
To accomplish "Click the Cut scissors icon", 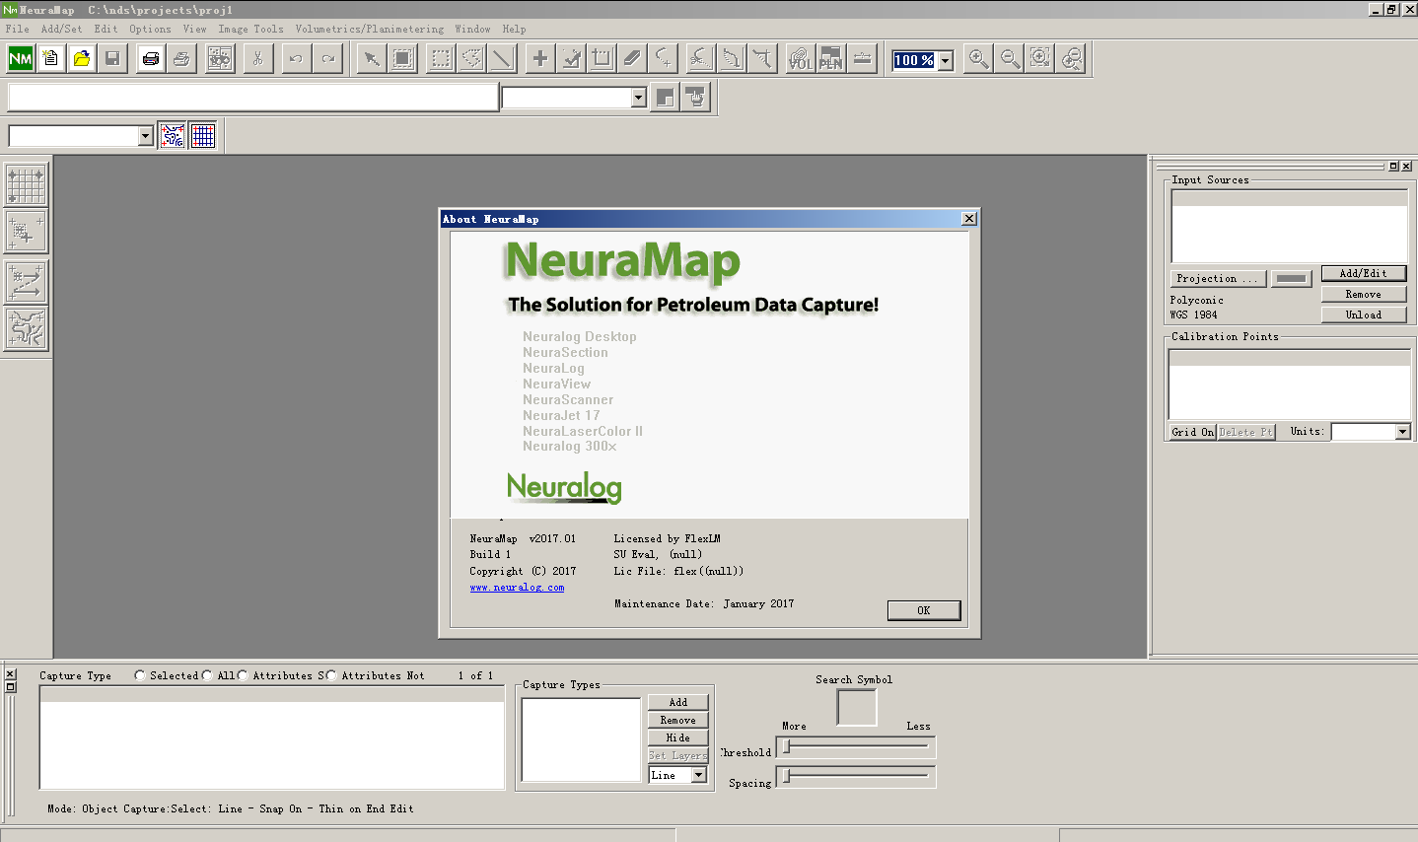I will pyautogui.click(x=257, y=59).
